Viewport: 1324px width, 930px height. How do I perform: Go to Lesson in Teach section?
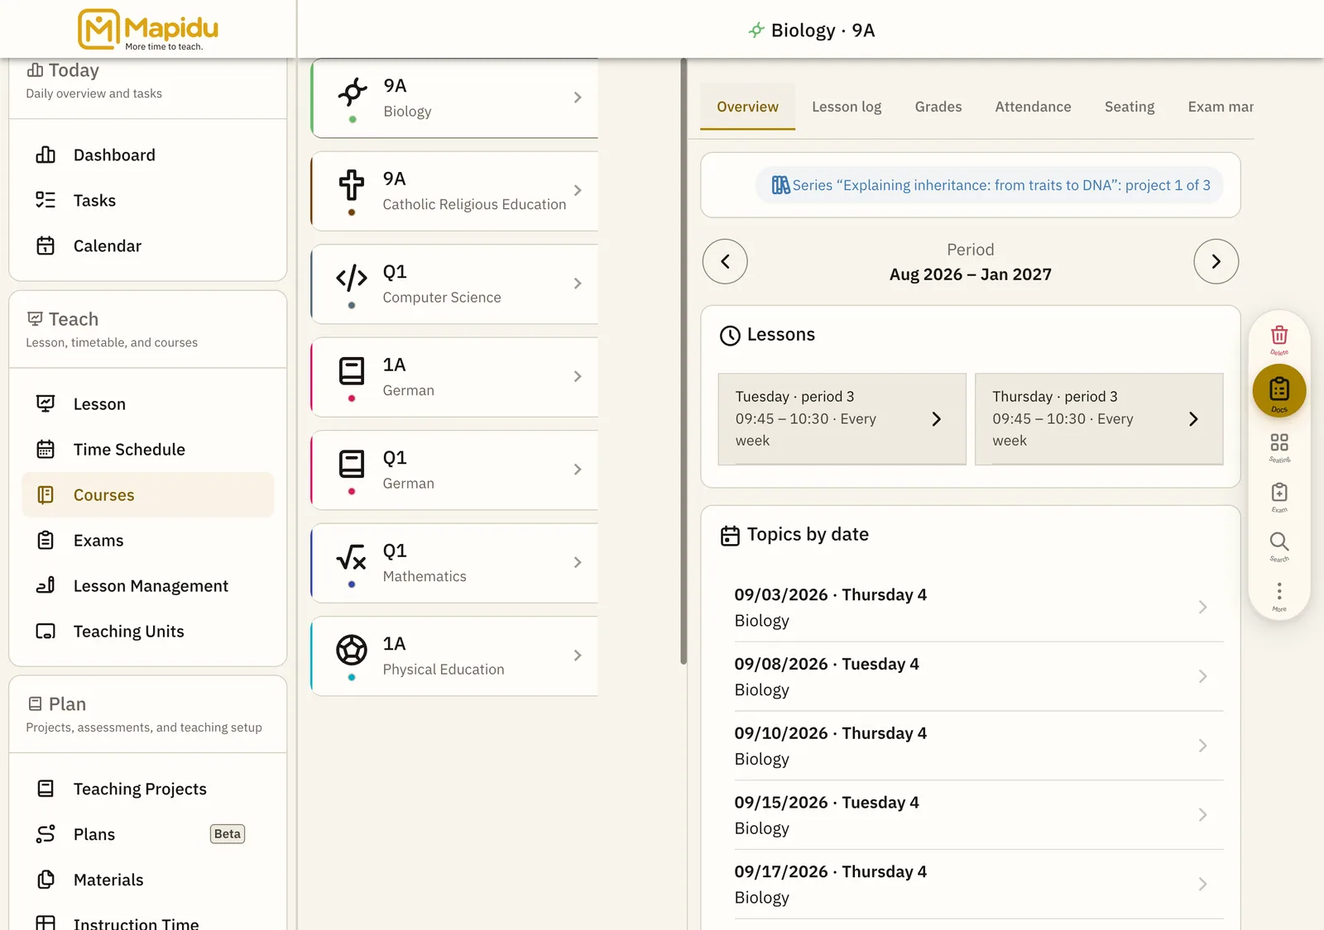(148, 404)
